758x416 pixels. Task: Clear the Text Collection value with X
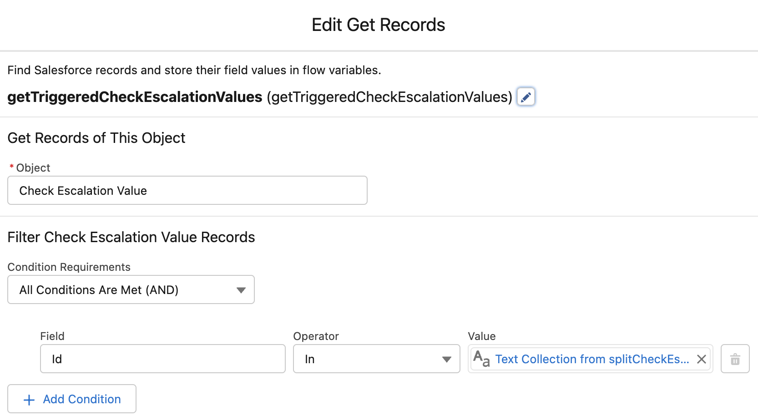click(x=701, y=359)
